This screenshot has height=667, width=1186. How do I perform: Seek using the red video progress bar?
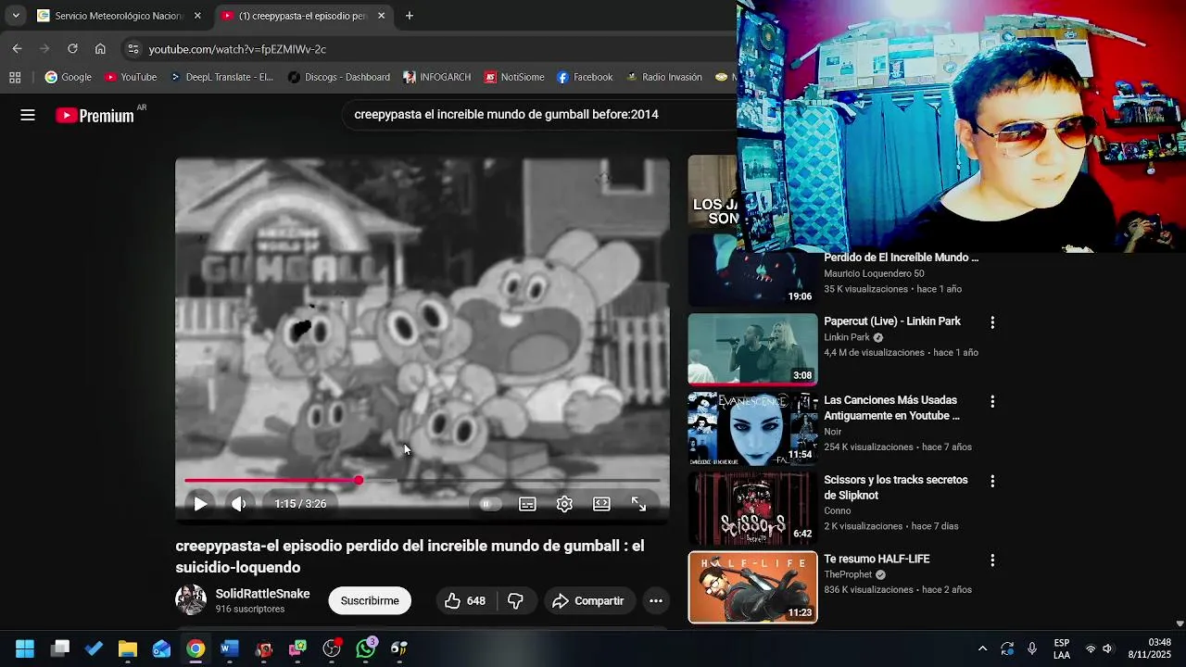(x=423, y=481)
